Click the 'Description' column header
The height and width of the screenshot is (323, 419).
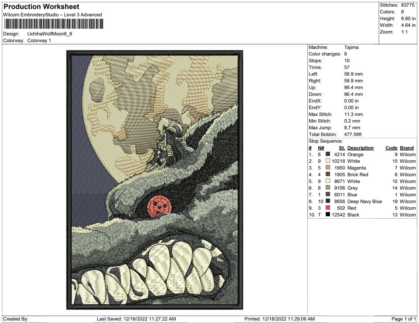[x=361, y=148]
